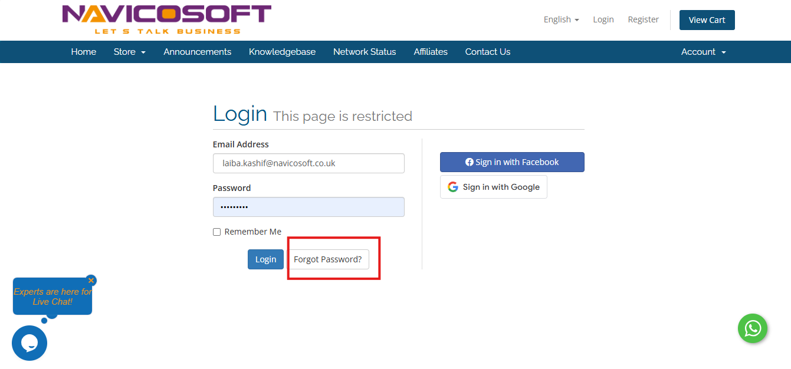
Task: Sign in with Facebook
Action: click(x=512, y=162)
